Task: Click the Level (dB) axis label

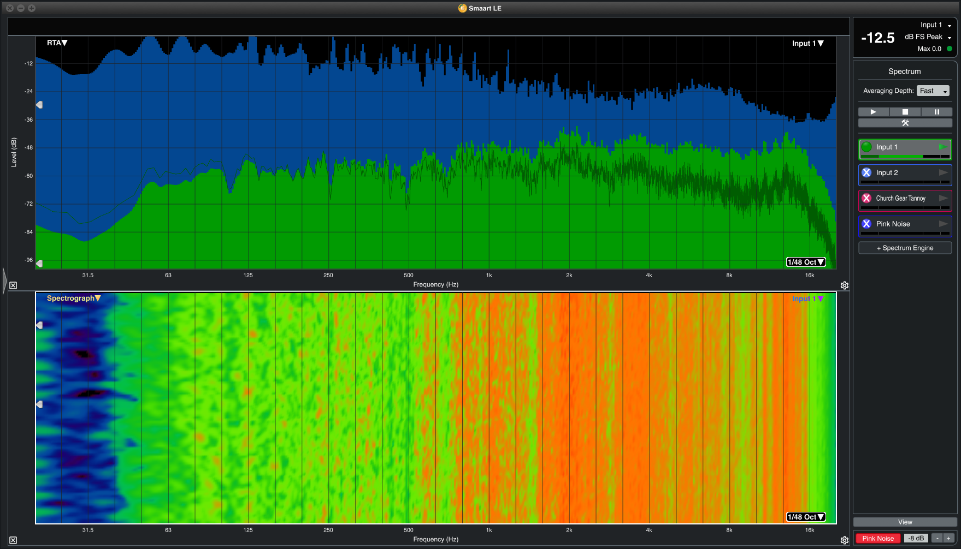Action: [14, 152]
